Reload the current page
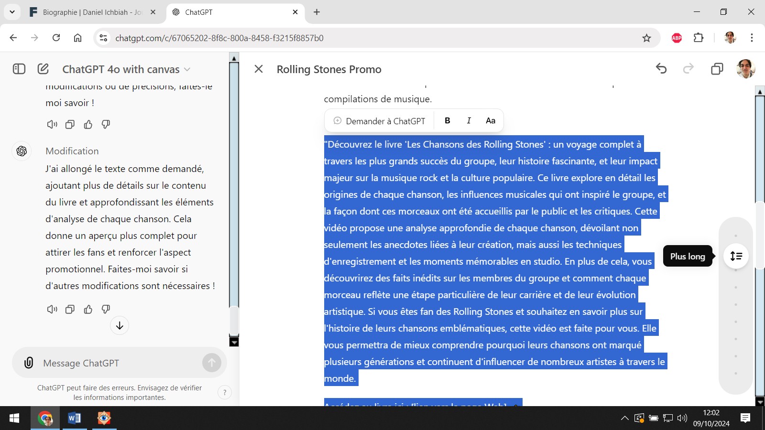The height and width of the screenshot is (430, 765). (56, 38)
